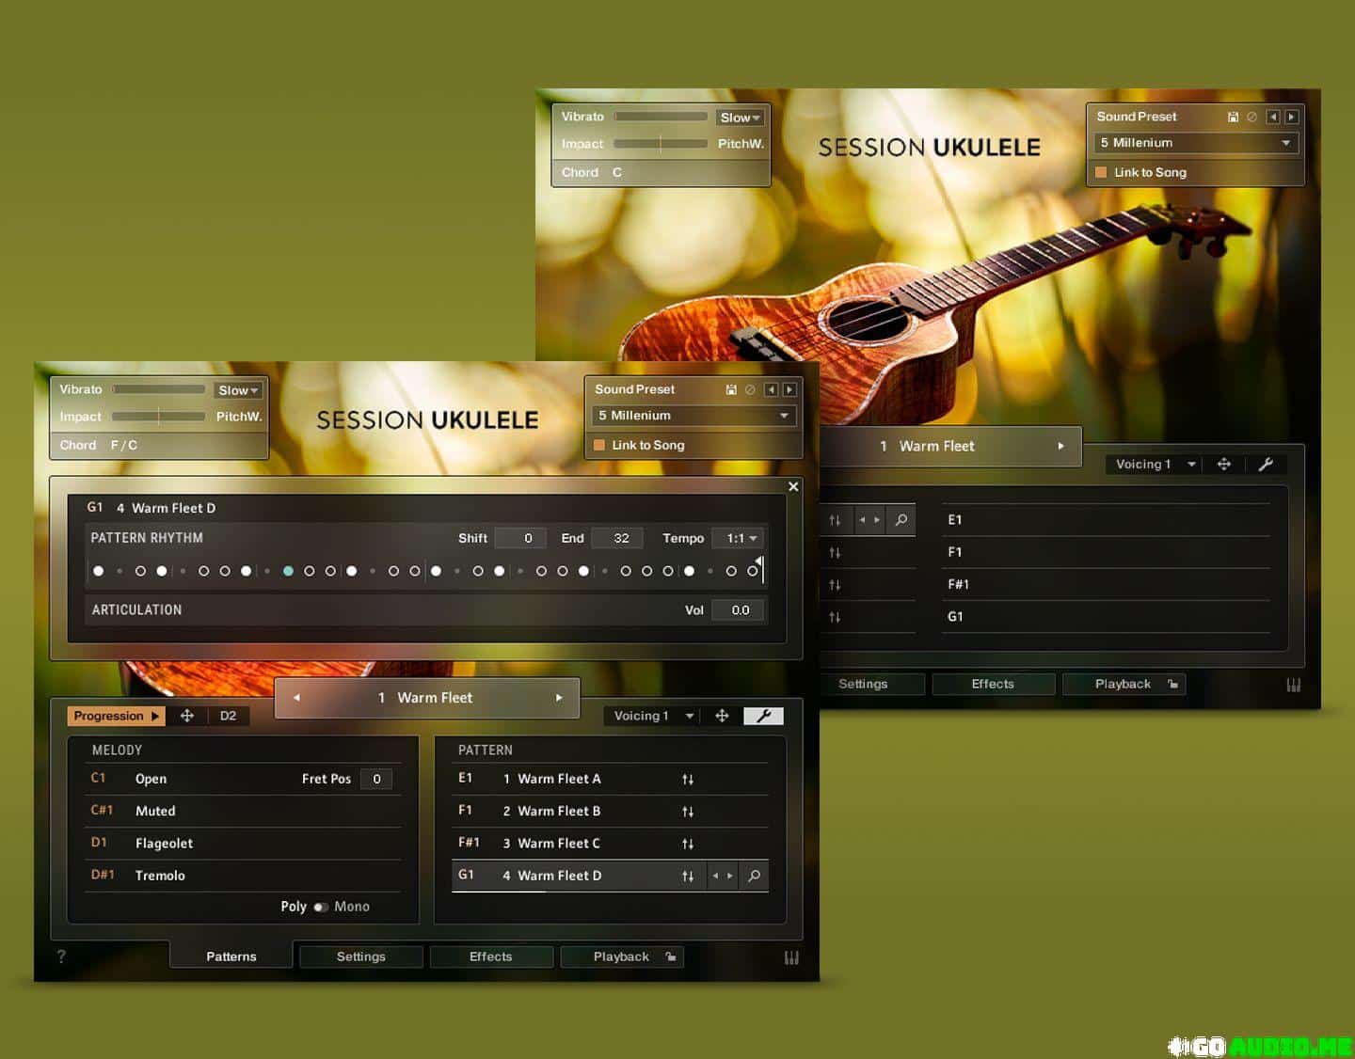
Task: Go to next sound preset in back window
Action: coord(1292,117)
